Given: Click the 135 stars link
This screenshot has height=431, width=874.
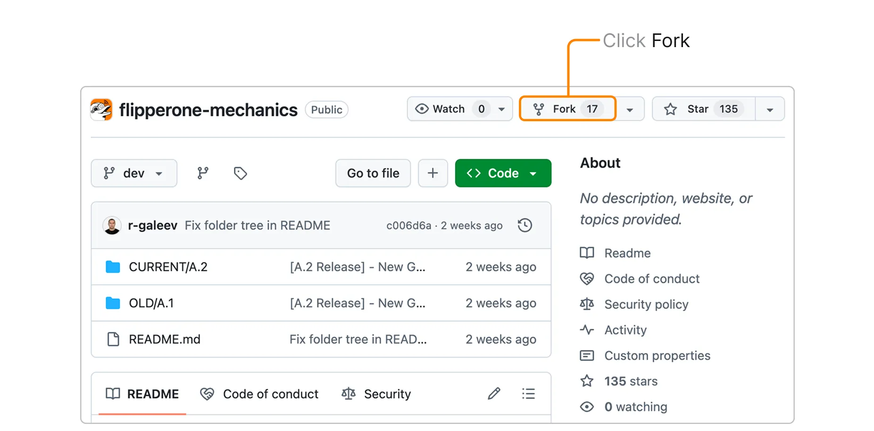Looking at the screenshot, I should point(619,381).
